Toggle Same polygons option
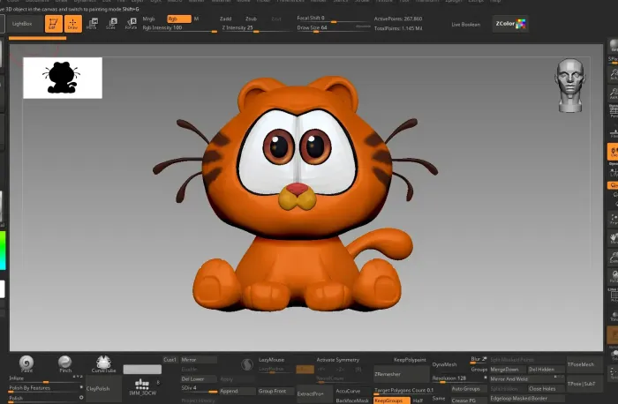 (439, 399)
